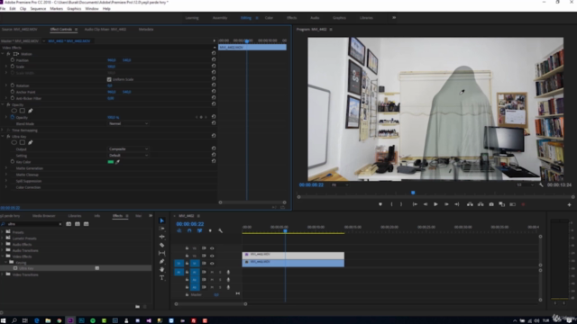Pick free draw bezier pen under Opacity
Viewport: 577px width, 324px height.
pos(30,111)
